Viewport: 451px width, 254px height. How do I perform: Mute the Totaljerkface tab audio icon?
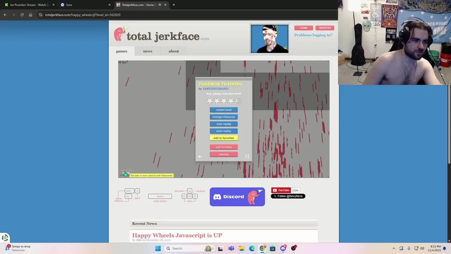160,5
